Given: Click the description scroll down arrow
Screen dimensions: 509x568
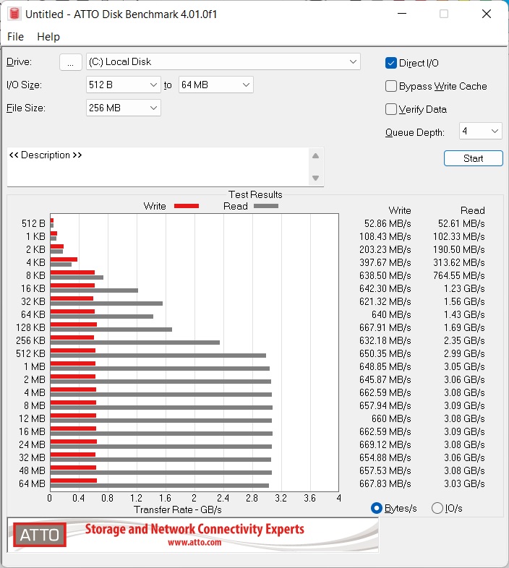Looking at the screenshot, I should 315,178.
